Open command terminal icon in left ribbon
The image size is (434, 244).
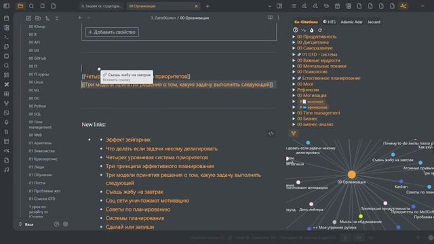pos(6,37)
